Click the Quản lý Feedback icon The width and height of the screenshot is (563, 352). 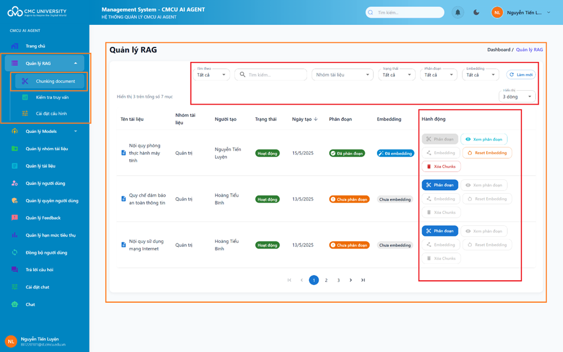pyautogui.click(x=15, y=218)
